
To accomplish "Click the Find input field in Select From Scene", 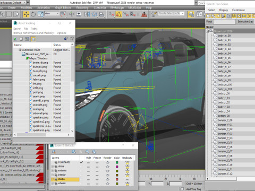I will tap(224, 22).
